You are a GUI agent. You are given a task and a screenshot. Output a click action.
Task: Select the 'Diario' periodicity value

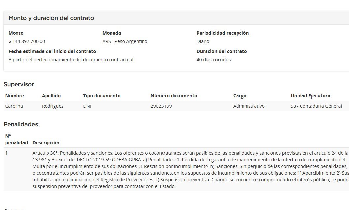point(203,41)
